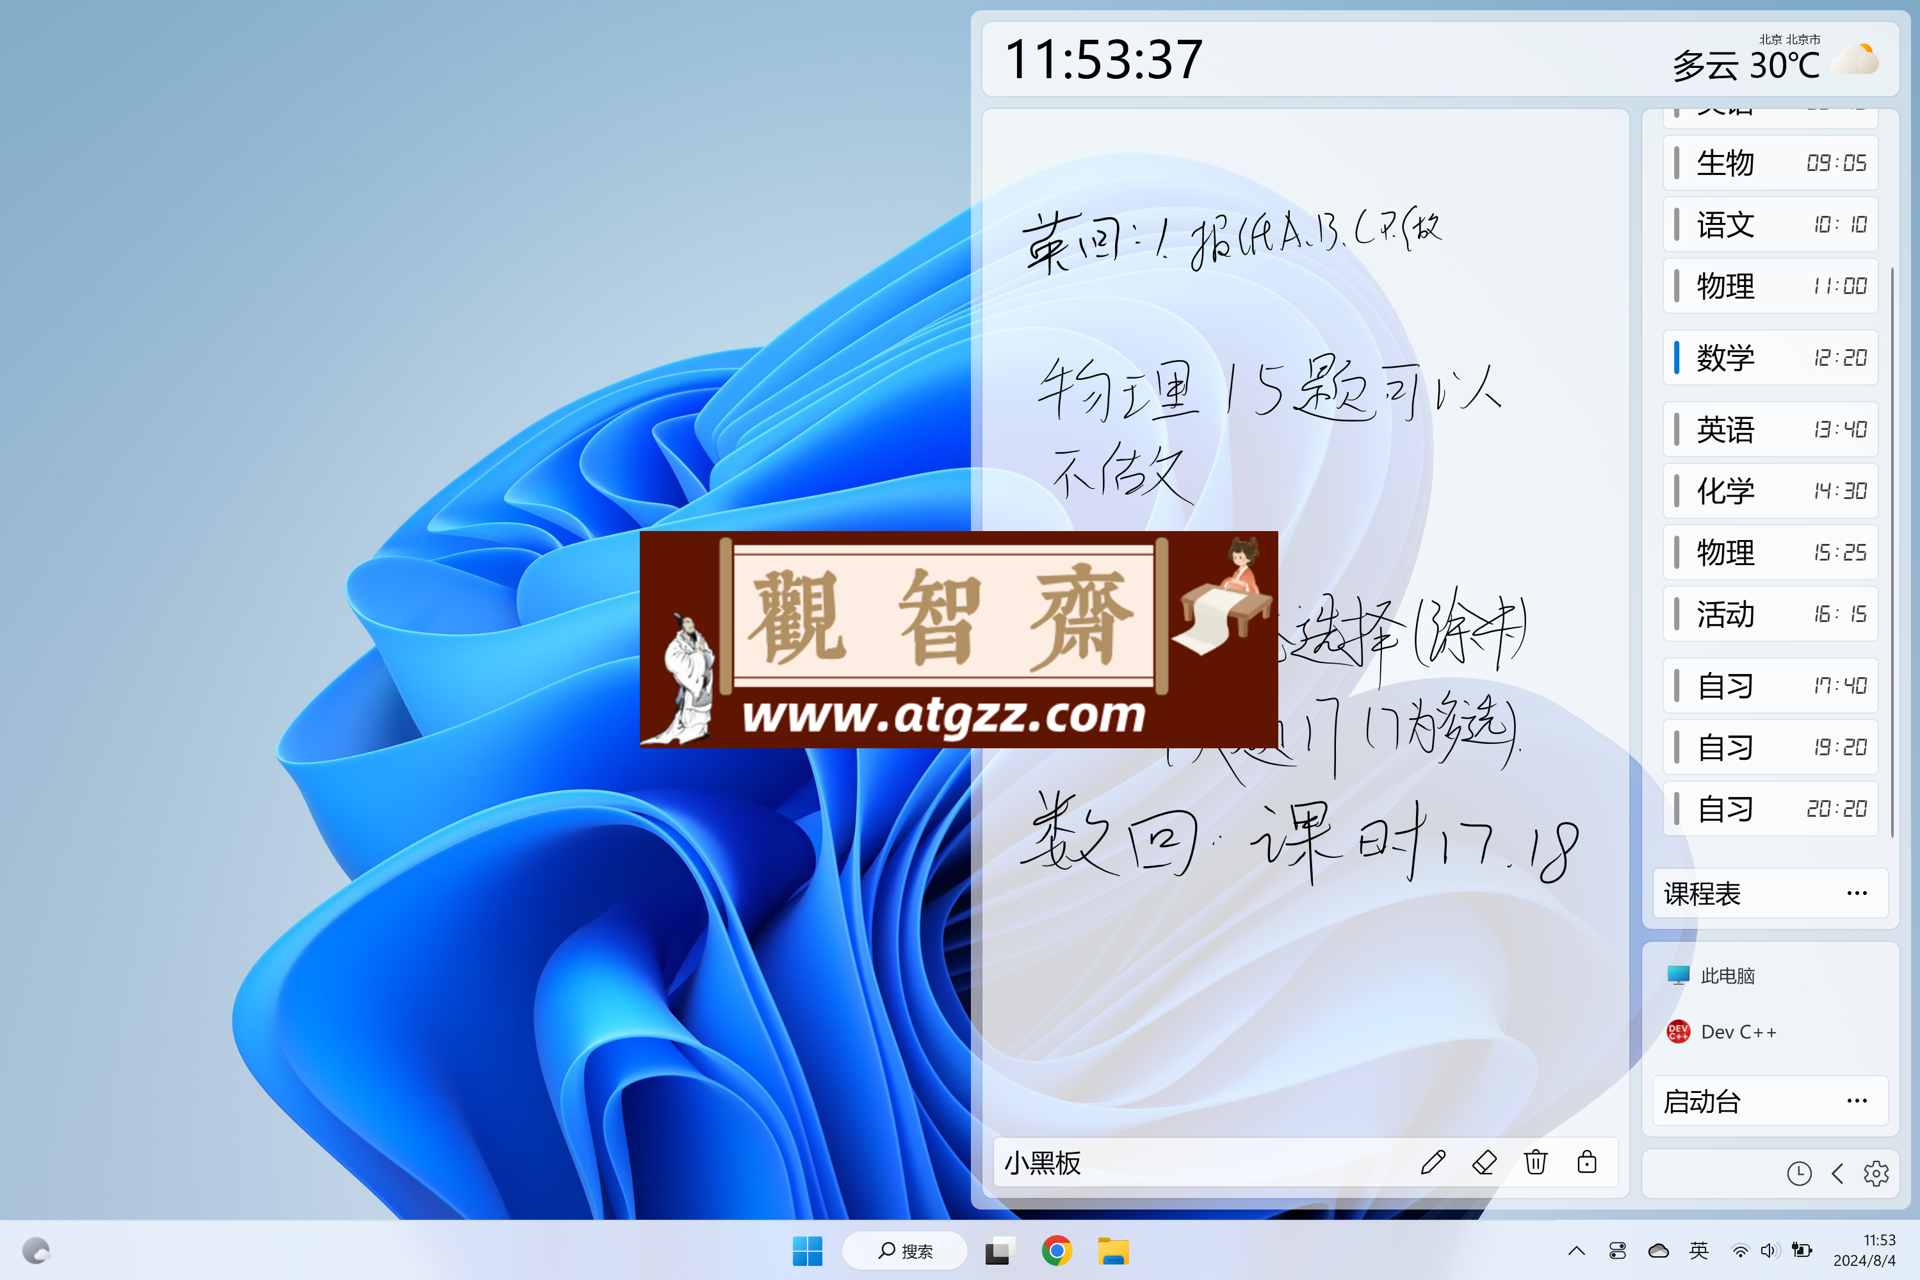Toggle the blackboard lock icon
This screenshot has width=1920, height=1280.
tap(1586, 1161)
